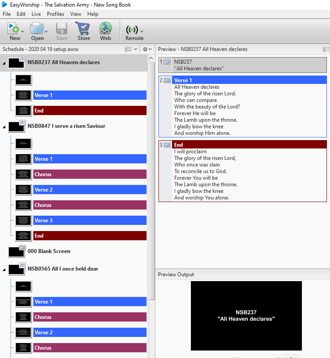The width and height of the screenshot is (330, 358).
Task: Click the New schedule toolbar icon
Action: pyautogui.click(x=13, y=29)
